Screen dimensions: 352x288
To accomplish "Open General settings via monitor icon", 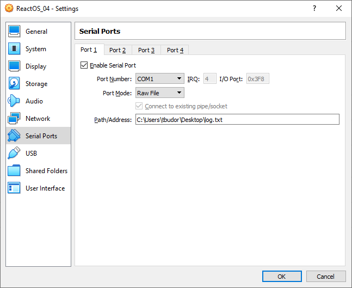I will [14, 31].
